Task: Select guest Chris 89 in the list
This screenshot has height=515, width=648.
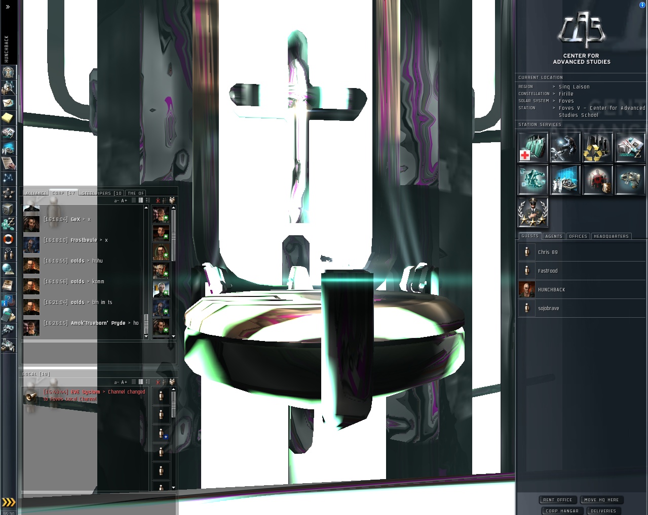Action: (582, 252)
